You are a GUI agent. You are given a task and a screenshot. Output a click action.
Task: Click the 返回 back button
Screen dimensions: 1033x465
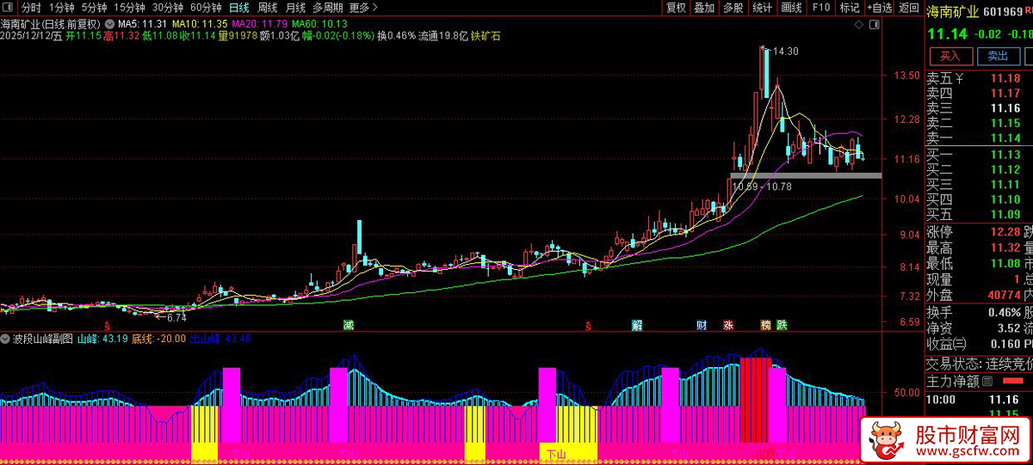click(908, 8)
